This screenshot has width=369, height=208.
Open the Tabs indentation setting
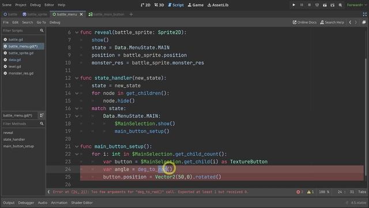pos(362,192)
